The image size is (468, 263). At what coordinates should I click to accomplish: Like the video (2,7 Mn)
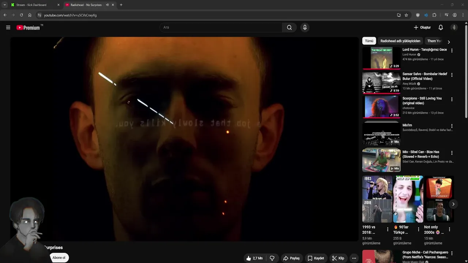point(254,258)
